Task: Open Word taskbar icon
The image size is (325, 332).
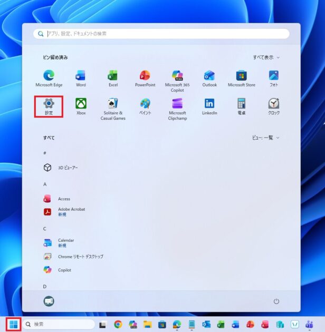Action: [x=235, y=324]
